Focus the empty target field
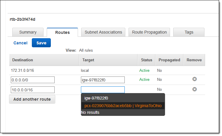The height and width of the screenshot is (136, 222). (103, 90)
